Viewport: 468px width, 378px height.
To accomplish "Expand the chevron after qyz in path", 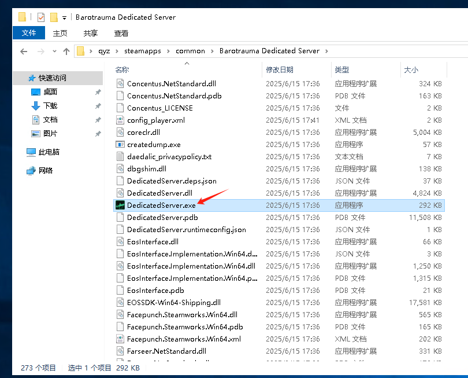I will [117, 51].
